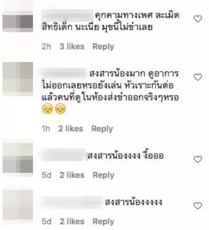
Task: Open first commenter's profile picture
Action: click(18, 21)
